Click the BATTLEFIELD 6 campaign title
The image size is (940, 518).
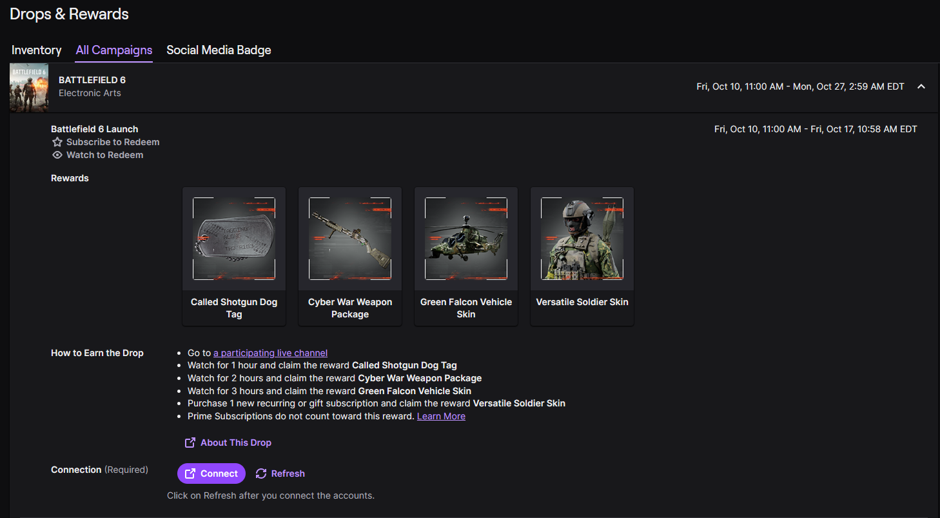[x=92, y=80]
